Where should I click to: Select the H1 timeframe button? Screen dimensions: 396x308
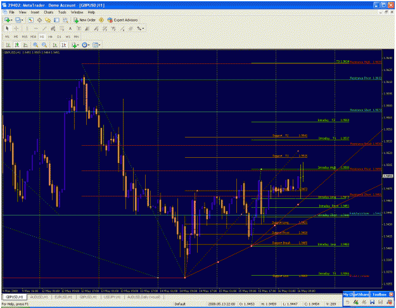42,37
